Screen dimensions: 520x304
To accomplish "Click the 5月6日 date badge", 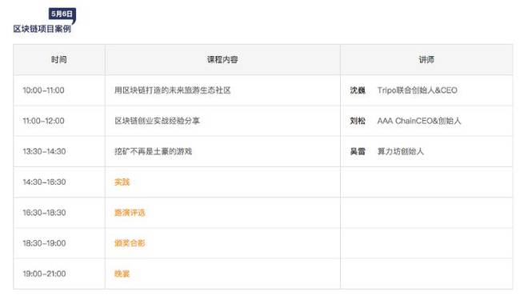I will coord(62,14).
